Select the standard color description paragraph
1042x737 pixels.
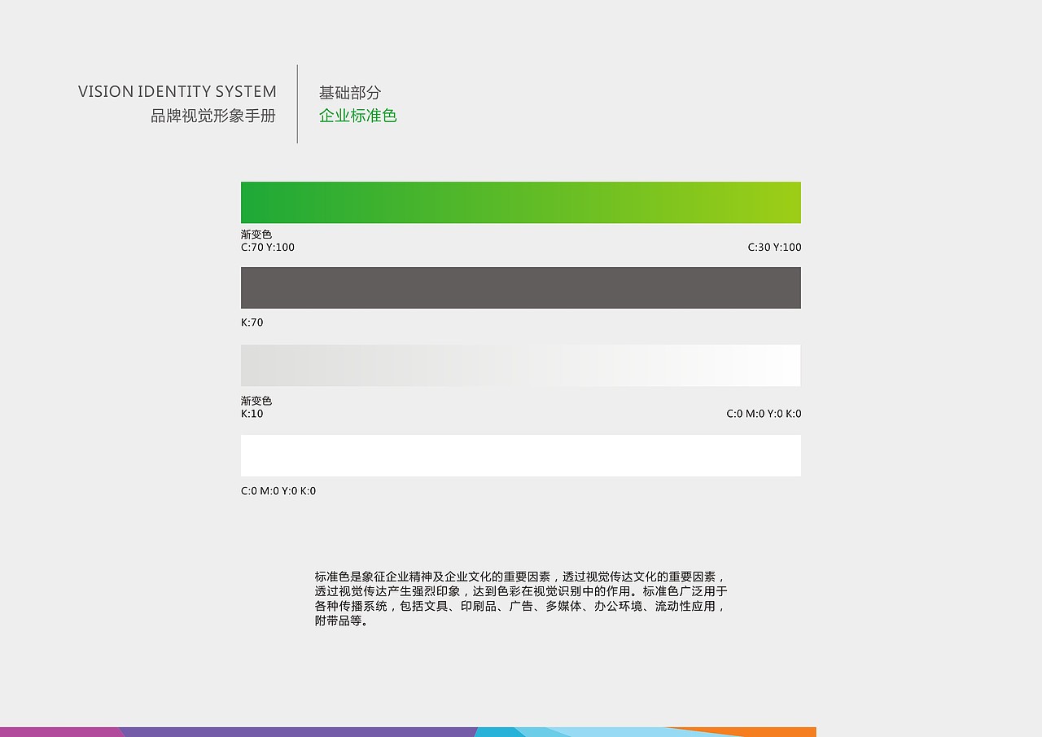[521, 598]
